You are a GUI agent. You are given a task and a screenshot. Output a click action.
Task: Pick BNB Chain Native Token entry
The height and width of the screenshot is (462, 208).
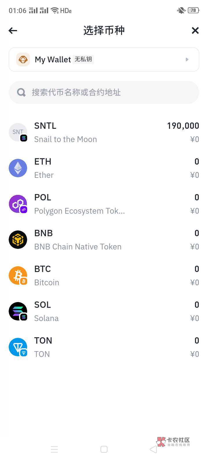tap(78, 247)
